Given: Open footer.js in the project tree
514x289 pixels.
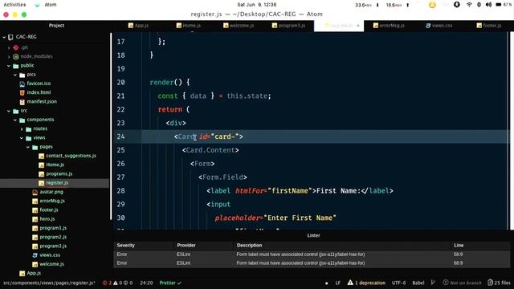Looking at the screenshot, I should click(49, 210).
